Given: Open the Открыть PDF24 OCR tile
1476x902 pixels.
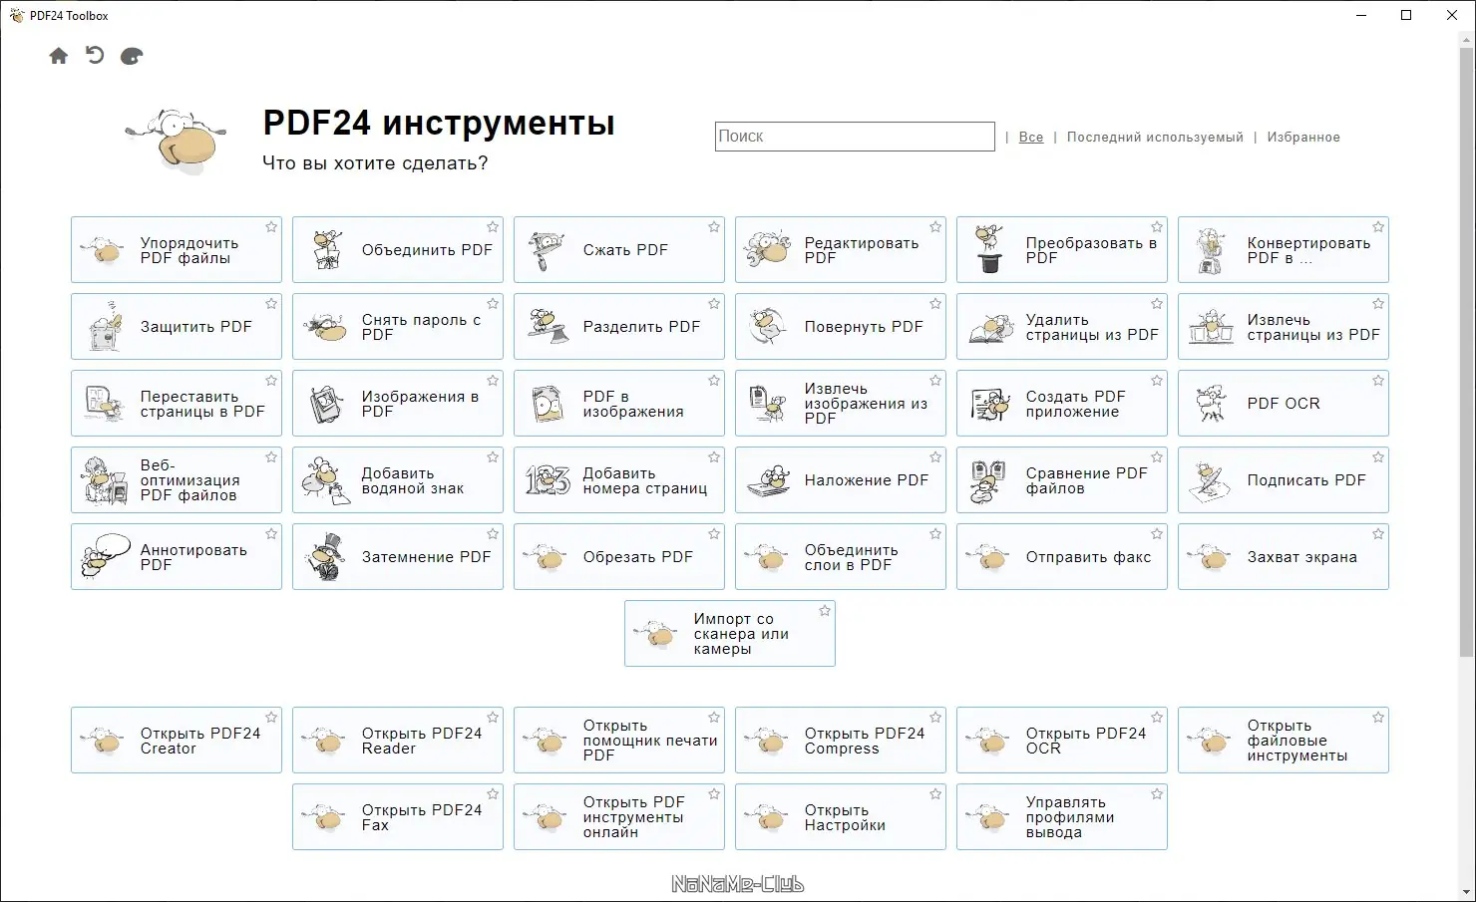Looking at the screenshot, I should pyautogui.click(x=1062, y=741).
